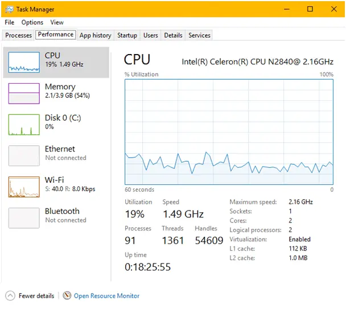Select the Wi-Fi activity graph thumbnail
346x309 pixels.
click(24, 187)
